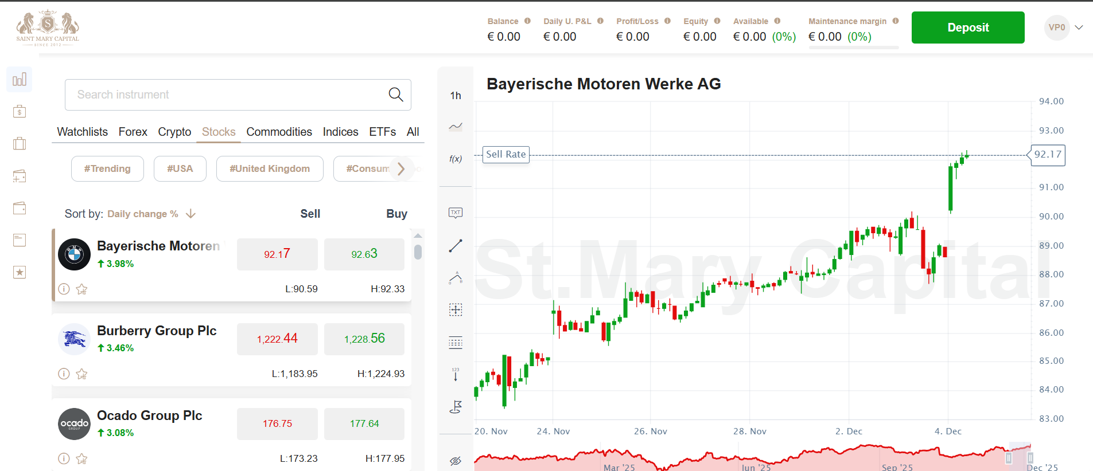
Task: Sell Ocado Group at 176.75
Action: click(x=277, y=424)
